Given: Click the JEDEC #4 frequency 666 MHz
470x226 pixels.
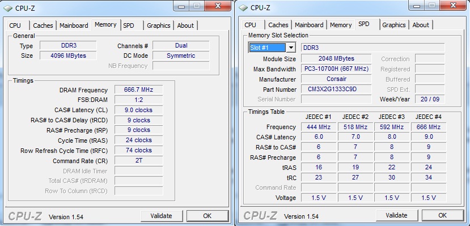Looking at the screenshot, I should [x=429, y=127].
